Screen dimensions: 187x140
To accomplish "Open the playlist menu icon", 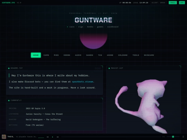I will pyautogui.click(x=183, y=137).
